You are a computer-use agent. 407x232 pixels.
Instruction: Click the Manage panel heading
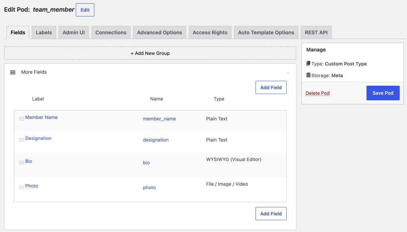pyautogui.click(x=316, y=50)
